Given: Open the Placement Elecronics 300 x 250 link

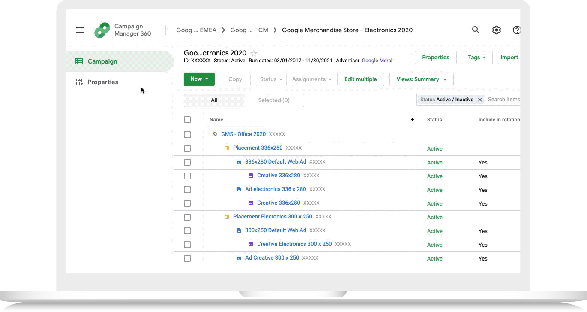Looking at the screenshot, I should point(273,217).
